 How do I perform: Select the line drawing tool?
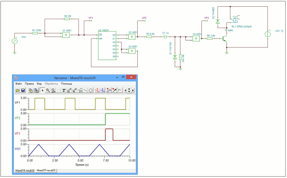[85, 90]
